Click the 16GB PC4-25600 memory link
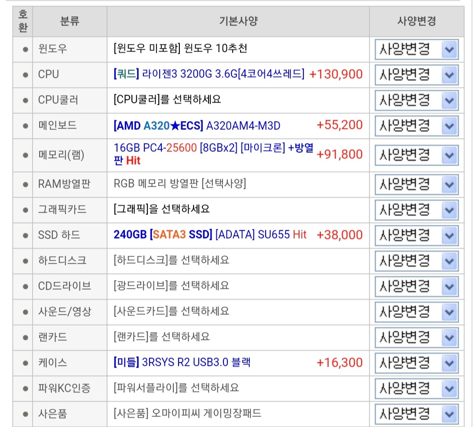 [214, 154]
